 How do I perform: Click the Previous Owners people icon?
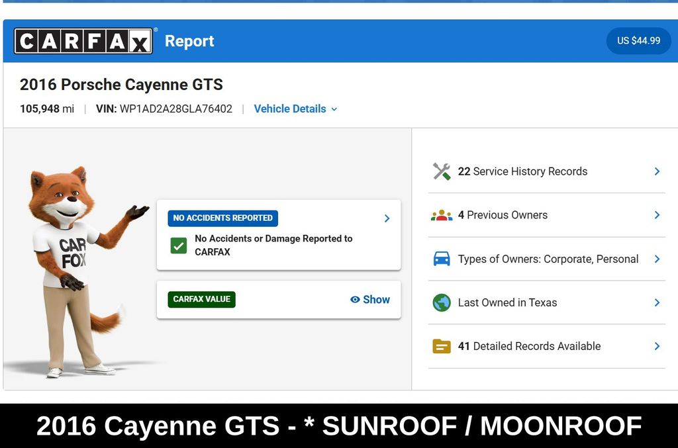click(x=442, y=215)
